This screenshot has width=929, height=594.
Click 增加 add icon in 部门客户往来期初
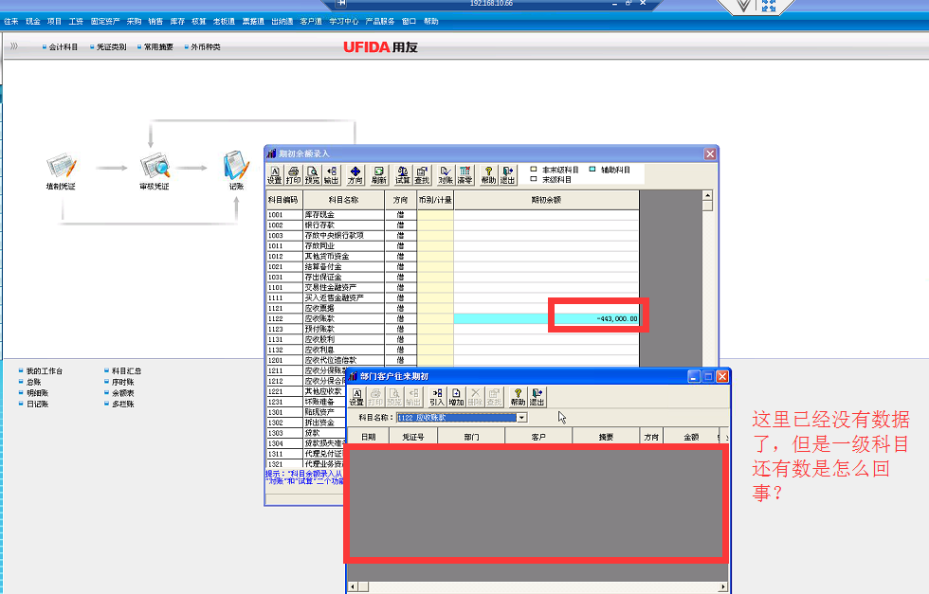click(456, 397)
